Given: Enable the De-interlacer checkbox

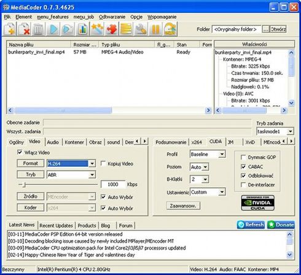Looking at the screenshot, I should [x=243, y=185].
